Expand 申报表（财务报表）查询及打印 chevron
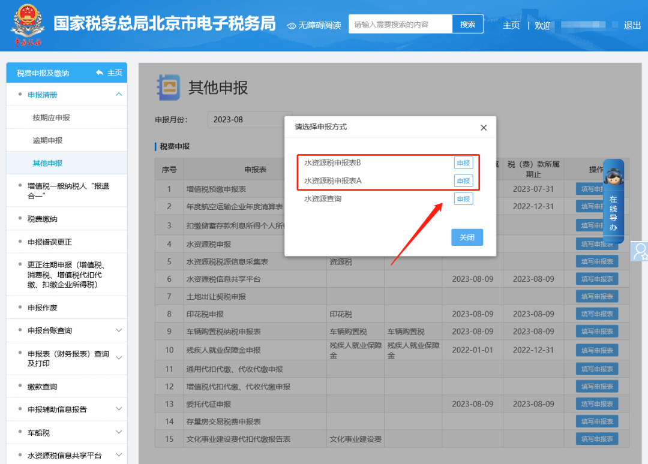Image resolution: width=648 pixels, height=464 pixels. (x=119, y=358)
